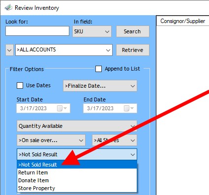Select Return Item from the list
The width and height of the screenshot is (209, 195).
point(77,172)
